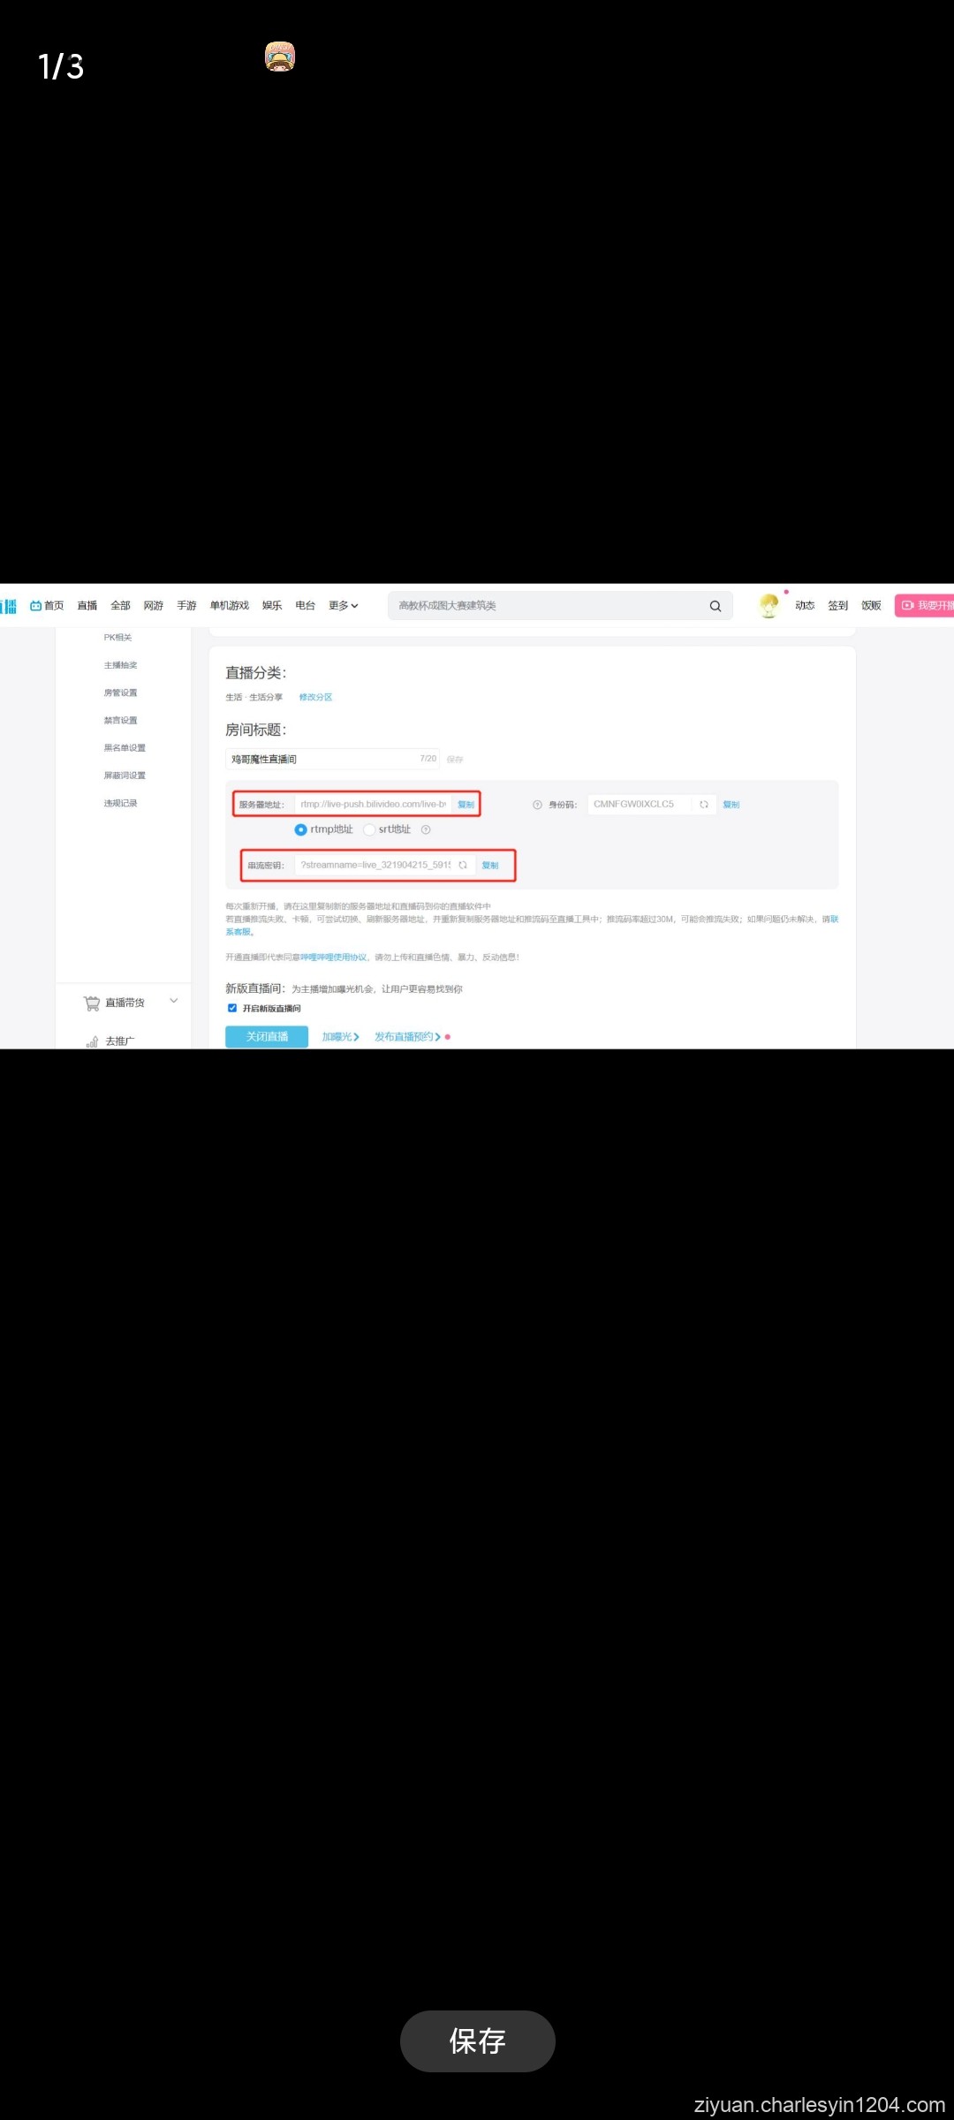Expand the 更多 navigation dropdown
This screenshot has height=2120, width=954.
click(x=344, y=606)
